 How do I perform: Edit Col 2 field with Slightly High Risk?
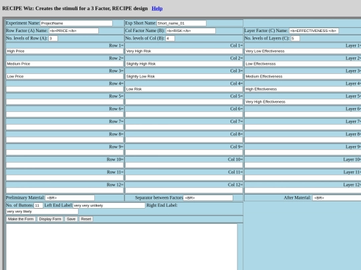click(x=184, y=64)
